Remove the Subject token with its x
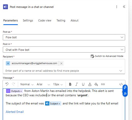This screenshot has width=132, height=120. tap(59, 104)
